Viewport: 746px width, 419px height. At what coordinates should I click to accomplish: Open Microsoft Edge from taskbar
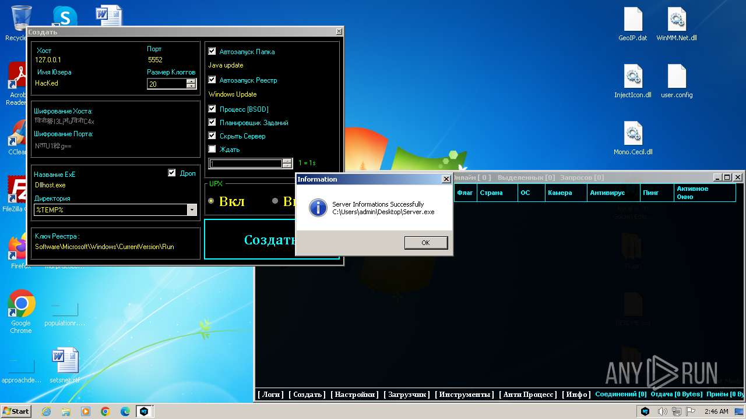[x=125, y=411]
